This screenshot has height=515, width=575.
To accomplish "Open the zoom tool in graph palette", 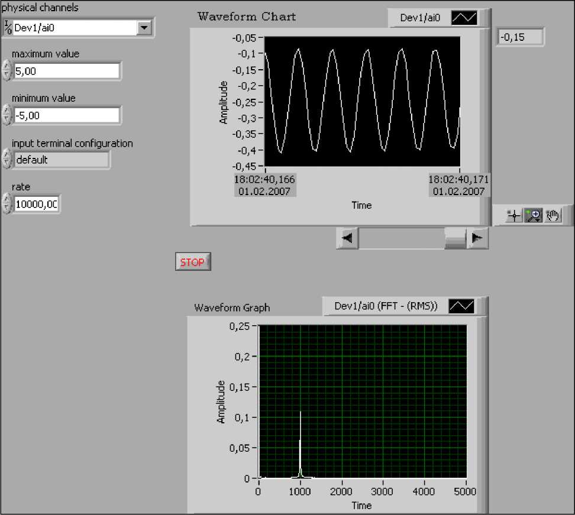I will (533, 216).
